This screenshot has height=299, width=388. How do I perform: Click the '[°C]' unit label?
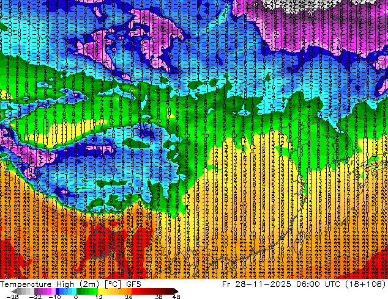point(113,284)
